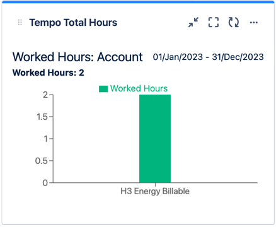Maximize gadget with the fullscreen icon

coord(214,22)
